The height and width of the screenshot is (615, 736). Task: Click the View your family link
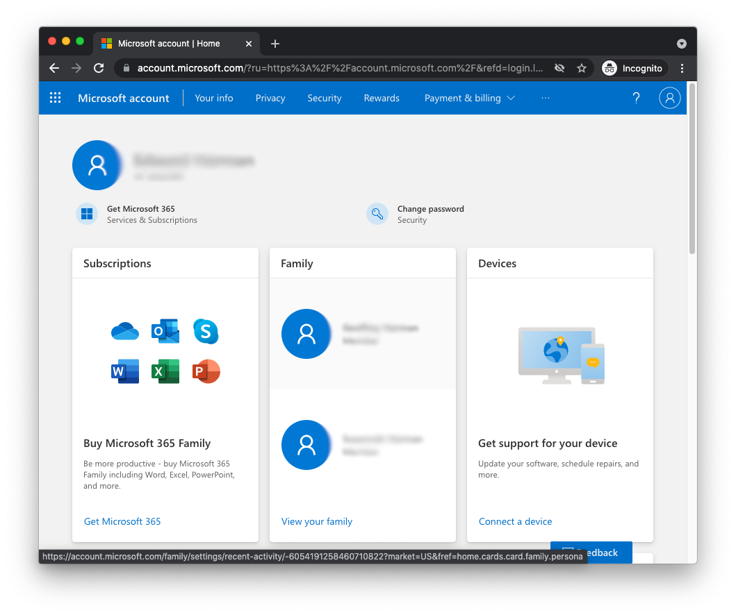coord(317,521)
